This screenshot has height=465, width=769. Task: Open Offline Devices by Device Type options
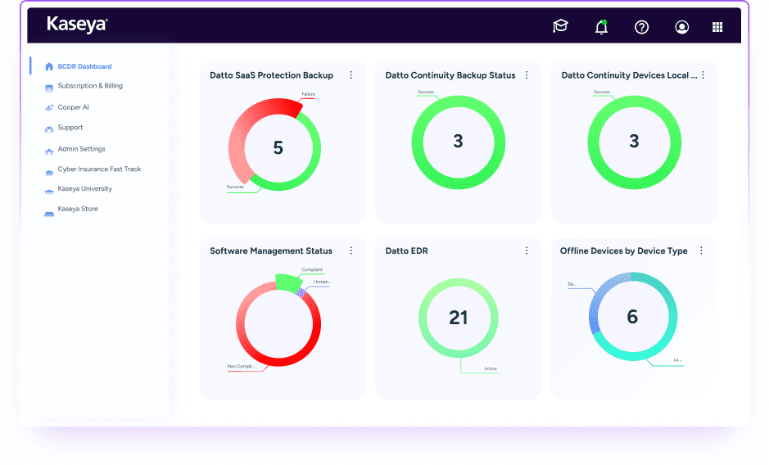point(701,251)
